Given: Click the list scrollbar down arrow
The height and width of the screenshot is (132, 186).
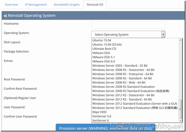Looking at the screenshot, I should pos(180,121).
